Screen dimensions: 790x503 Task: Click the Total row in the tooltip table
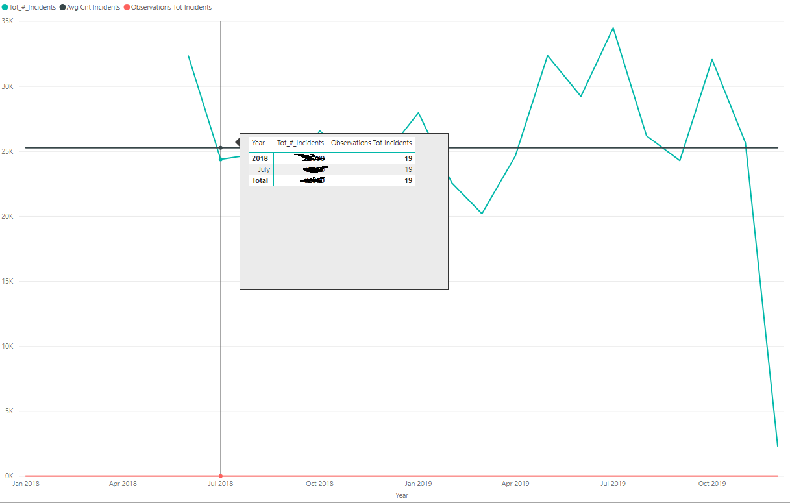(332, 180)
